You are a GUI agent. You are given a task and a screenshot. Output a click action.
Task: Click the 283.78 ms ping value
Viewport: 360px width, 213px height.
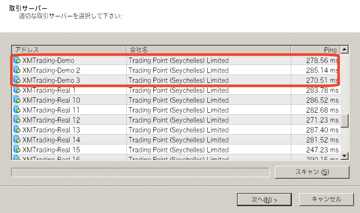pyautogui.click(x=322, y=90)
